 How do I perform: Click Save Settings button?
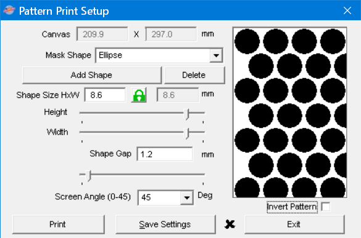tap(165, 224)
